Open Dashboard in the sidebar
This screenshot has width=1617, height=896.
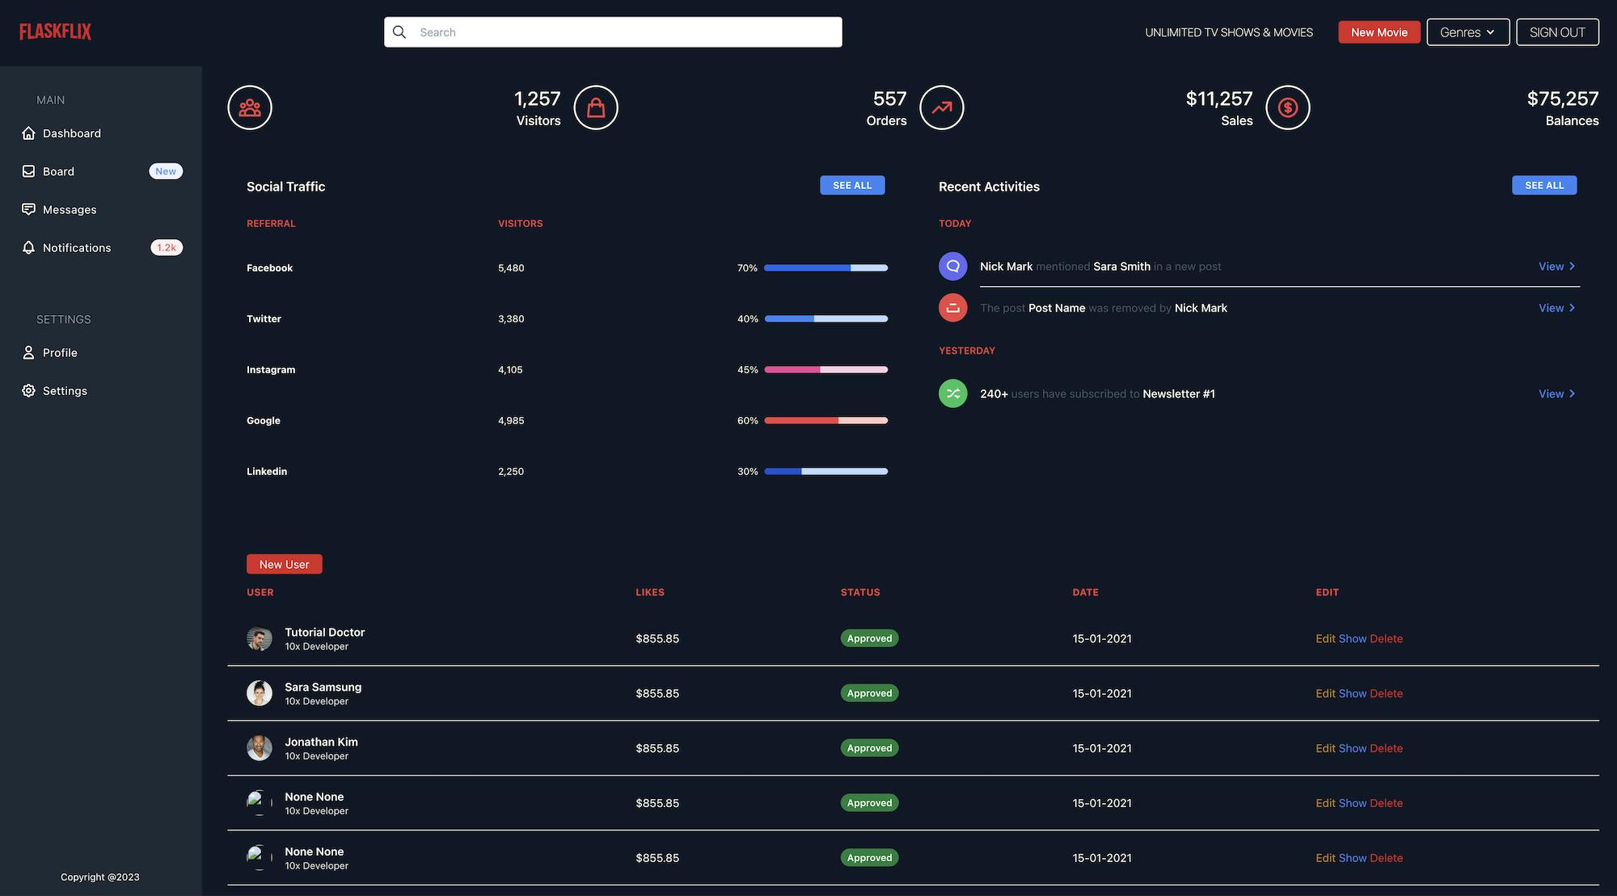[x=101, y=133]
